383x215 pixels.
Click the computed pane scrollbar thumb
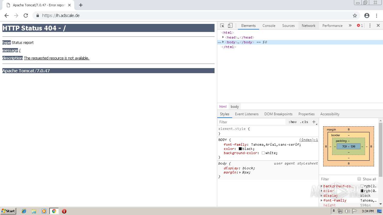381,149
